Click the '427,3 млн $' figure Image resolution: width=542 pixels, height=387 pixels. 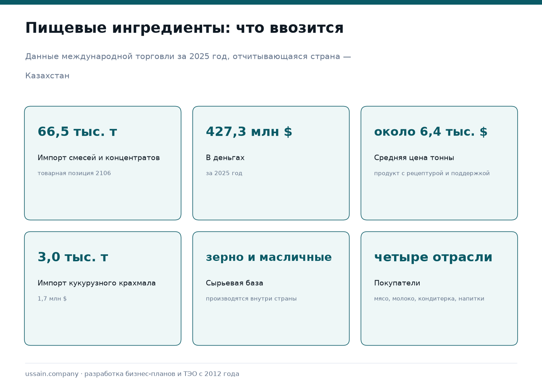tap(249, 132)
